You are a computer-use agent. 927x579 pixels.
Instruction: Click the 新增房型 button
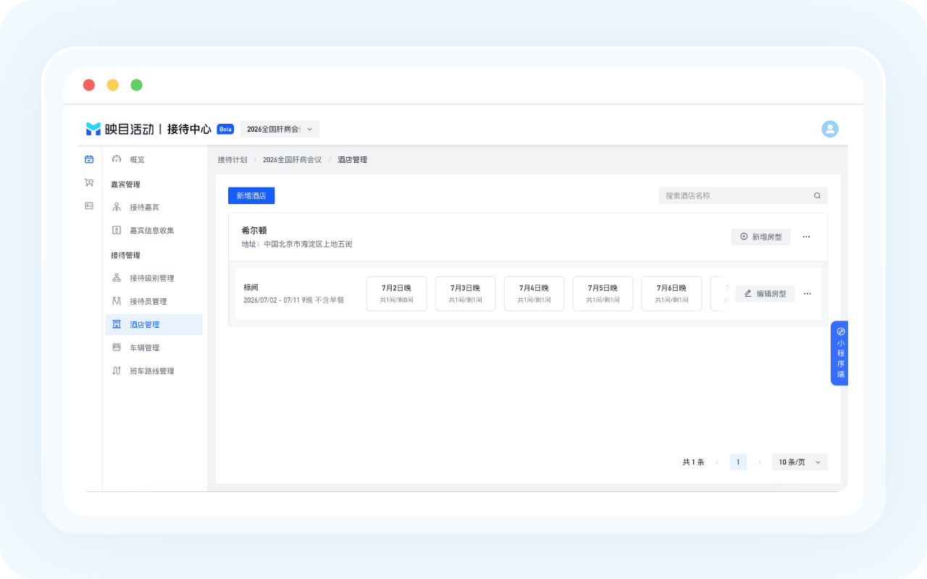tap(760, 237)
